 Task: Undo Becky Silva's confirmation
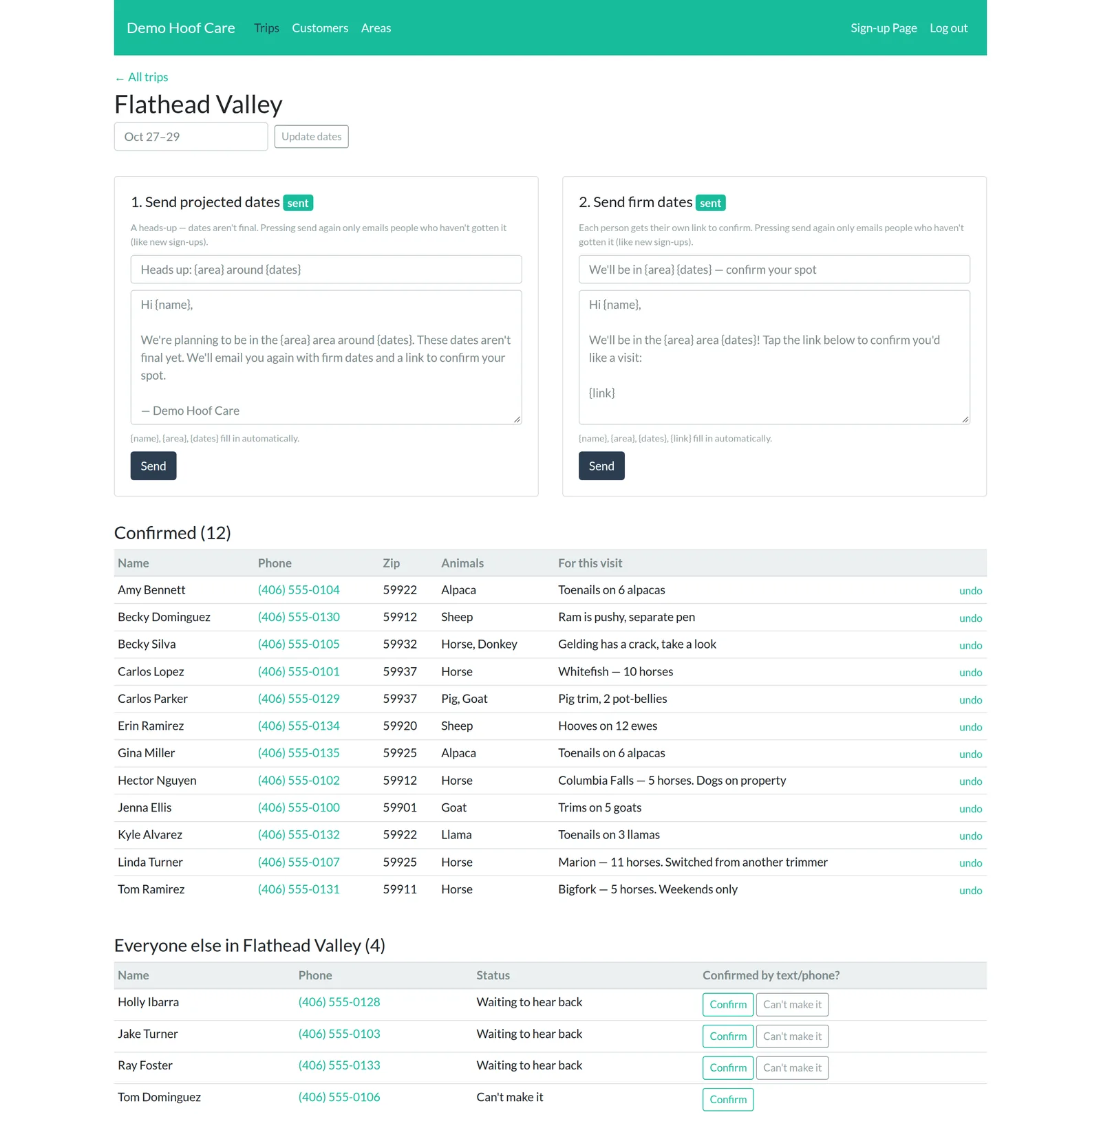click(x=970, y=645)
